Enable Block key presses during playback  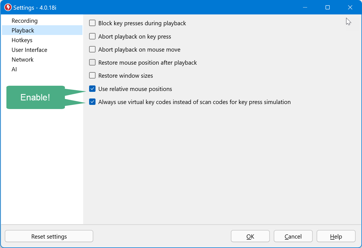tap(92, 23)
